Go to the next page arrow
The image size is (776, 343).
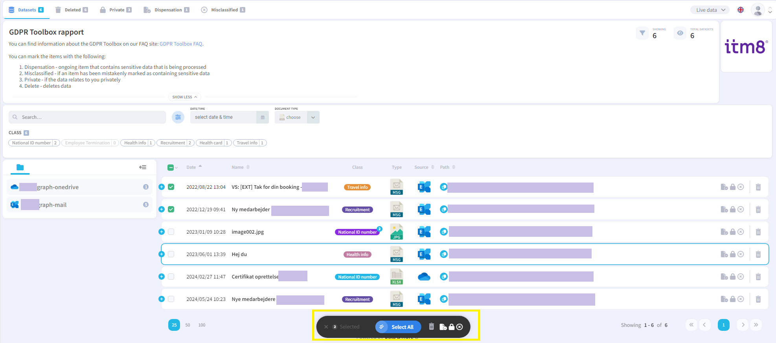click(x=743, y=325)
